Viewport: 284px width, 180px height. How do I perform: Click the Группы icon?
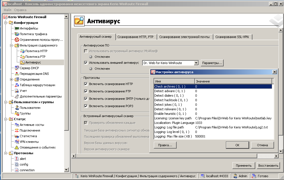pyautogui.click(x=17, y=113)
